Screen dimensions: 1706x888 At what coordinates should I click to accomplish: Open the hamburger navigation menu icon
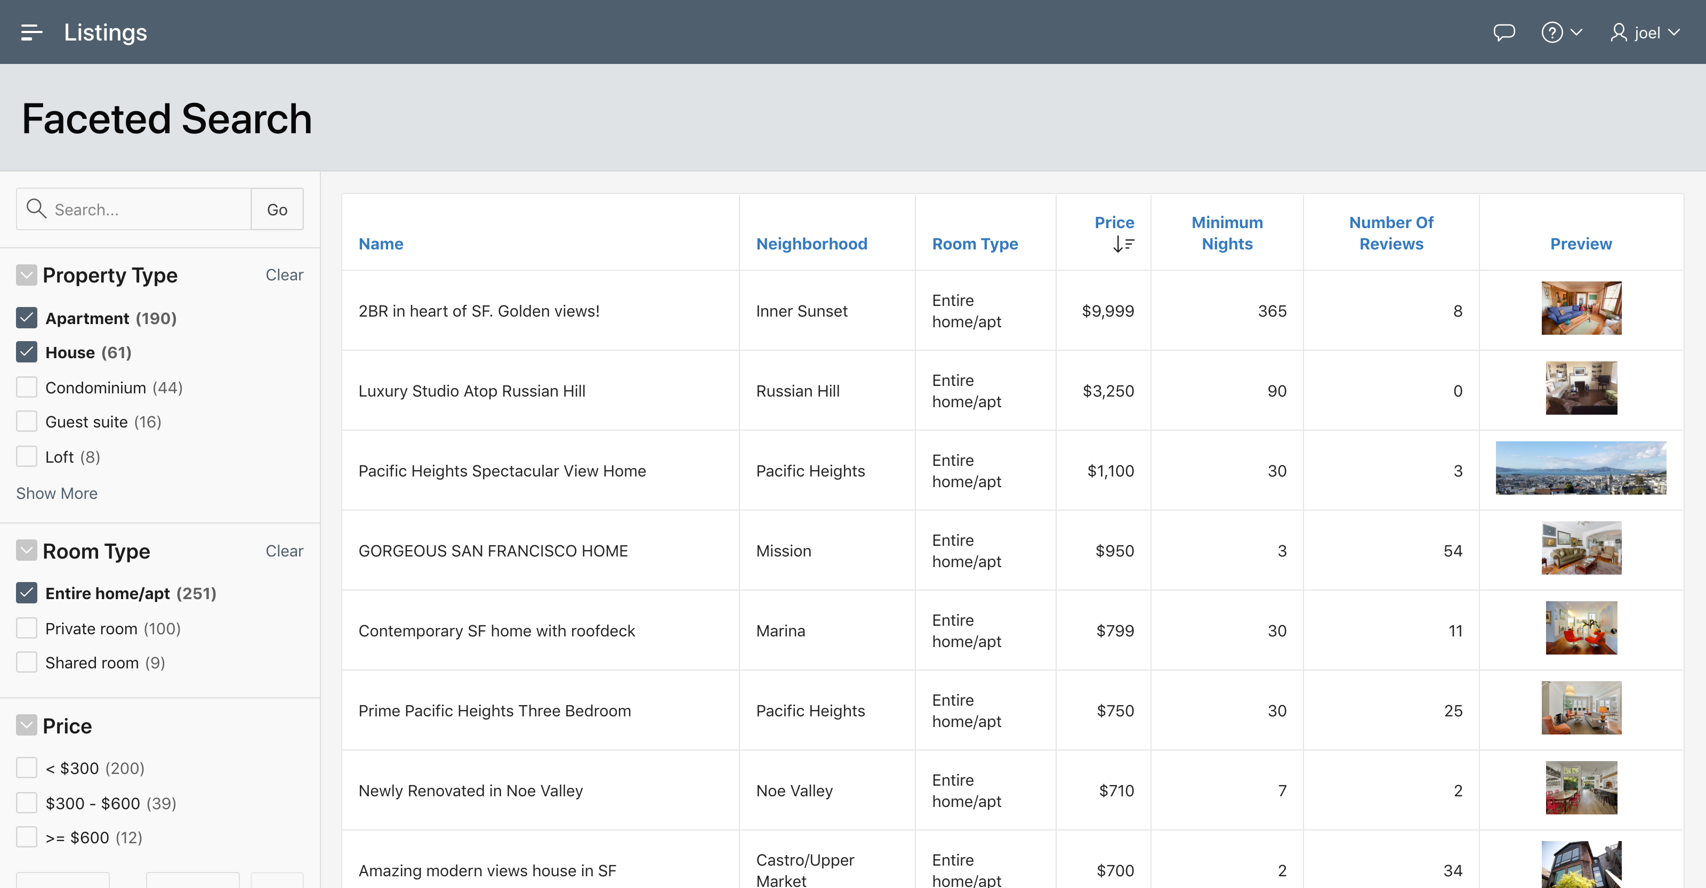coord(31,33)
